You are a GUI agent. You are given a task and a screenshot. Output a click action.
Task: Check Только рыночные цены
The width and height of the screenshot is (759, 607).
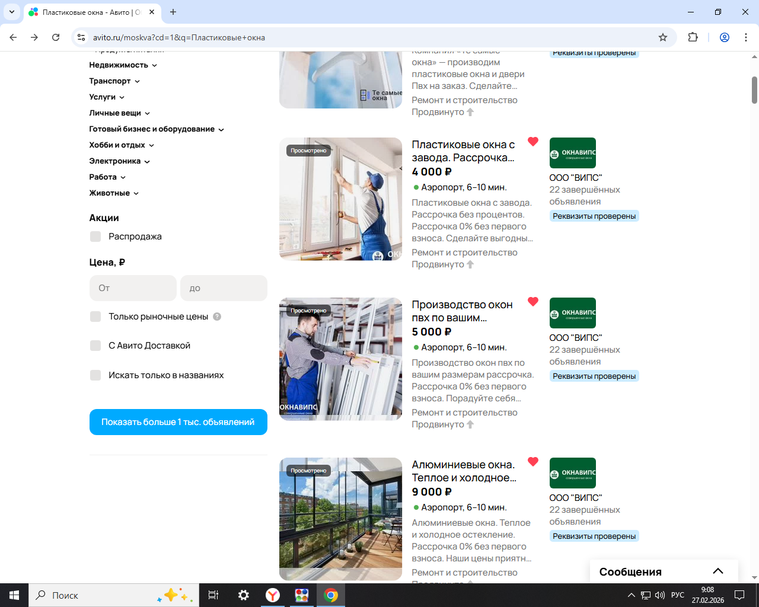tap(95, 317)
